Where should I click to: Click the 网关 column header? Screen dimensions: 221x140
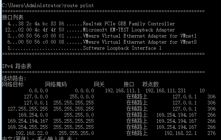click(99, 85)
